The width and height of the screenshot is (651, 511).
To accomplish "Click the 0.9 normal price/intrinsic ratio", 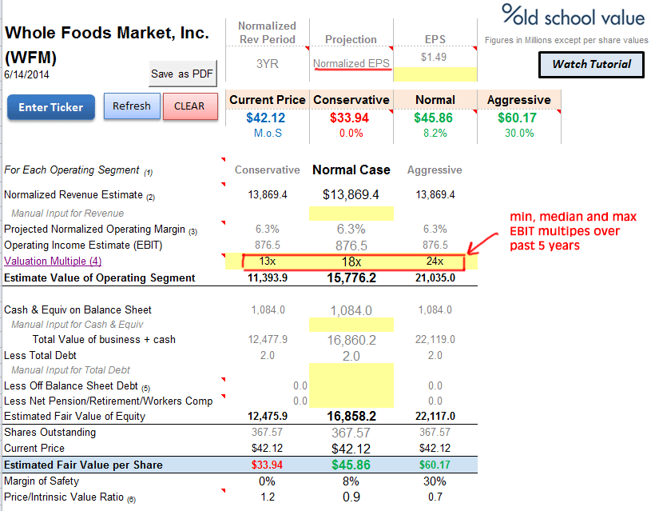I will pyautogui.click(x=351, y=497).
